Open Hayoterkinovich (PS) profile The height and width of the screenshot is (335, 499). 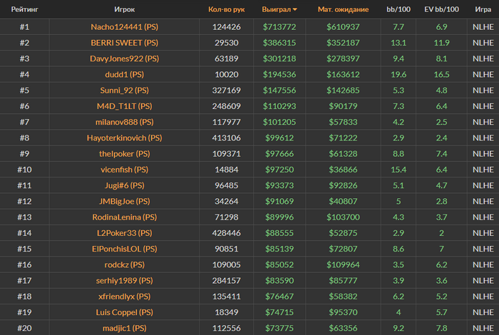coord(125,138)
